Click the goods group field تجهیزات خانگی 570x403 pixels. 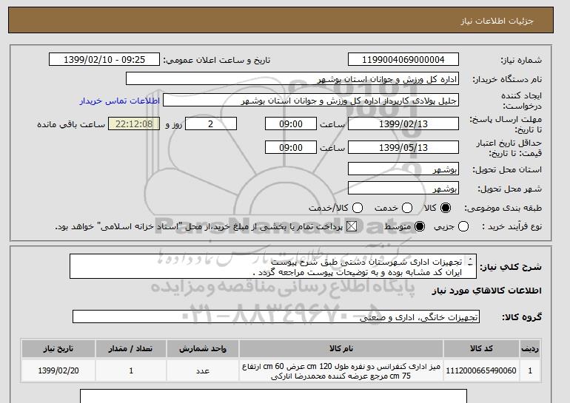pyautogui.click(x=276, y=316)
